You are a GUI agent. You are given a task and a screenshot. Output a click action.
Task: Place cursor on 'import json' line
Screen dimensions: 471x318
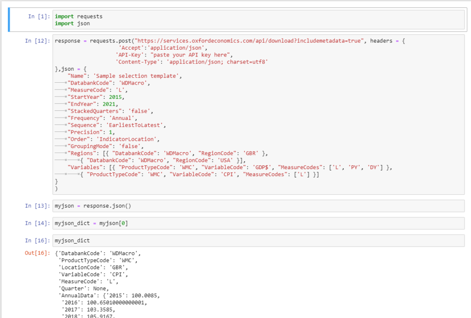point(72,23)
